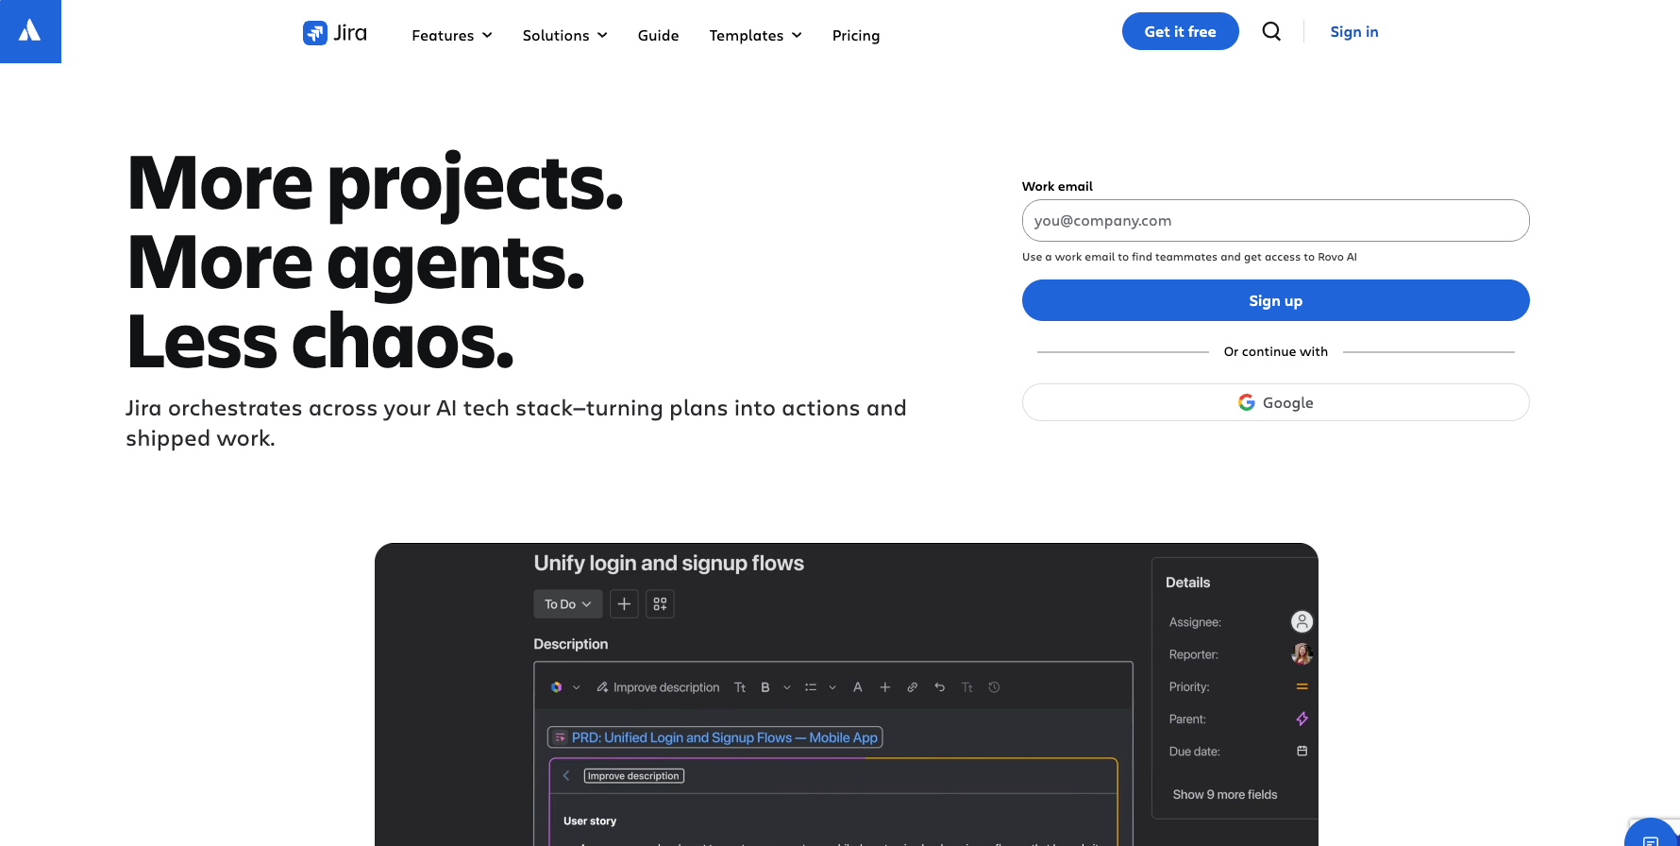1680x846 pixels.
Task: Click the plus icon next to To Do
Action: pyautogui.click(x=624, y=603)
